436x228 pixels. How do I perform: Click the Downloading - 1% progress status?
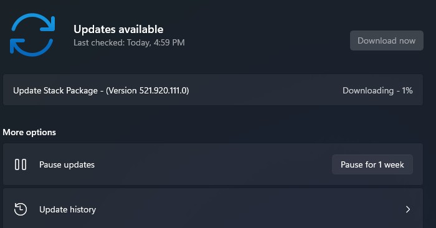coord(377,90)
